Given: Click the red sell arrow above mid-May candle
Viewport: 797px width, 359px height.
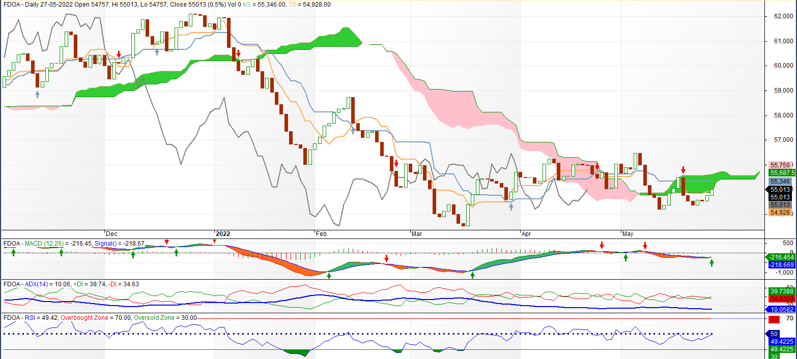Looking at the screenshot, I should [684, 169].
